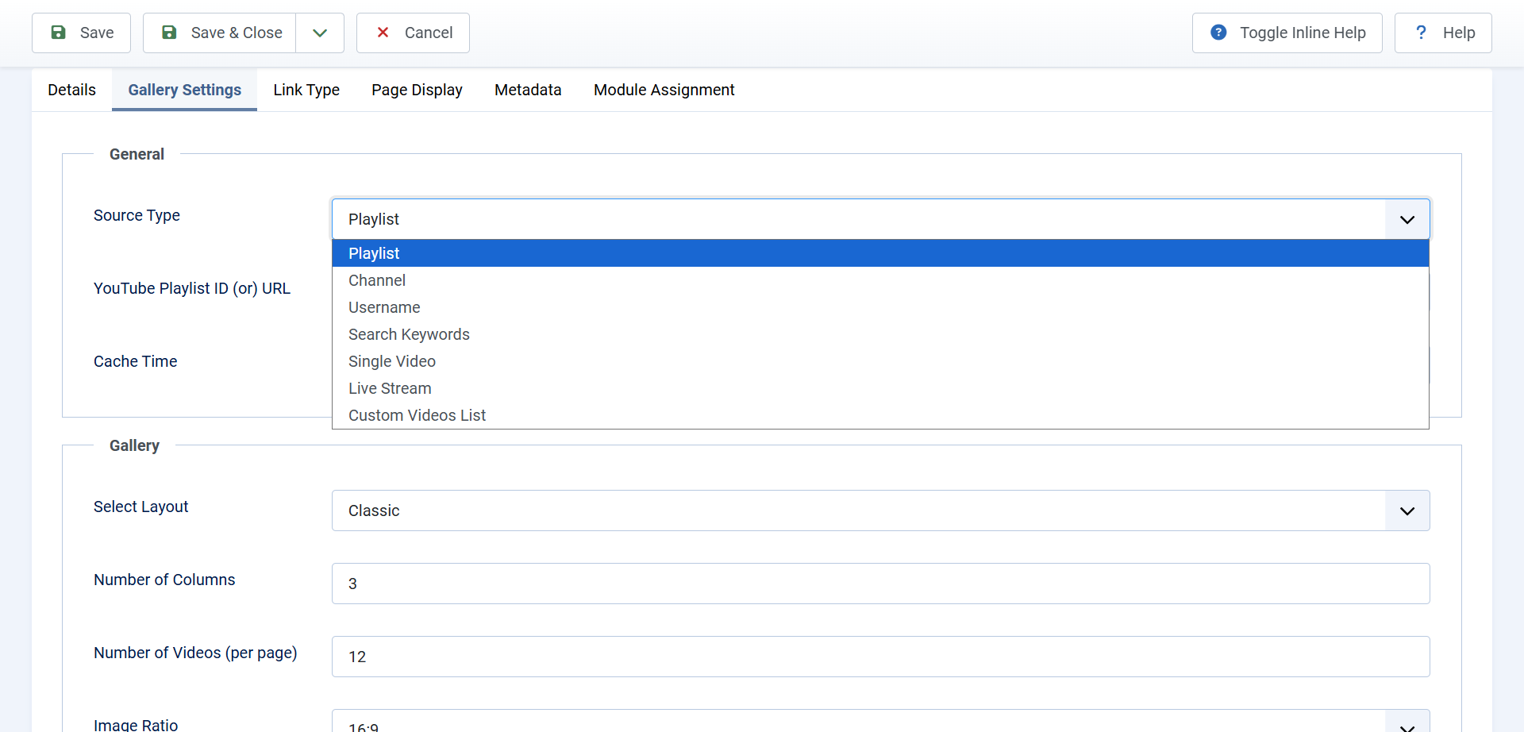This screenshot has height=732, width=1524.
Task: Click the Source Type label
Action: (137, 215)
